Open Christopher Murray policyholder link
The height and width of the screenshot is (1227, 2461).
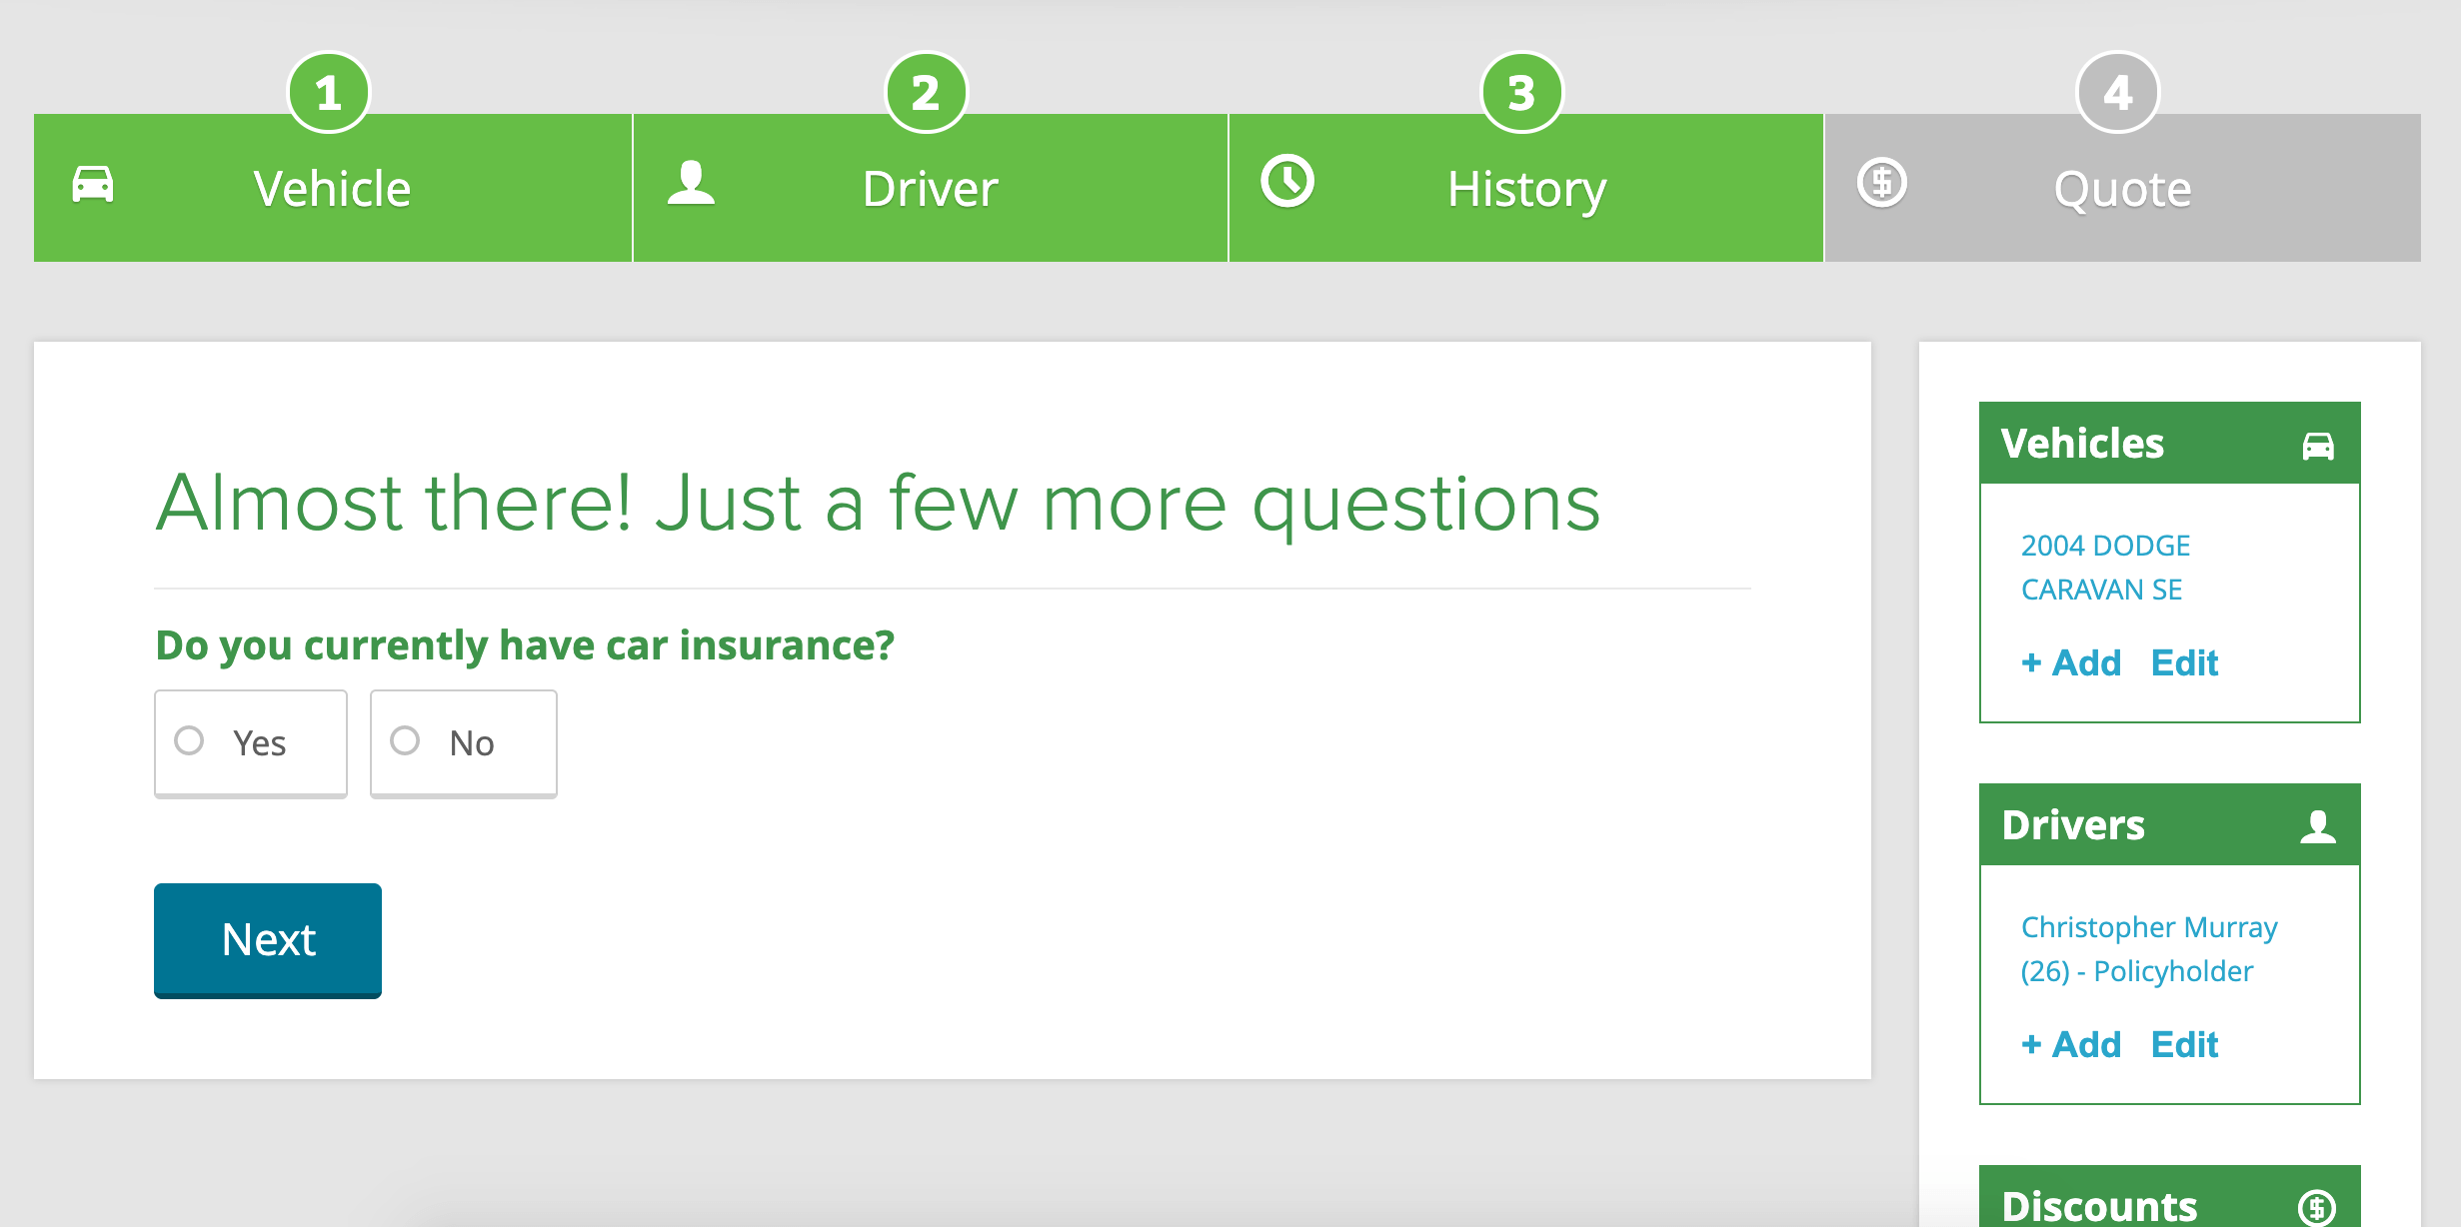click(2149, 949)
